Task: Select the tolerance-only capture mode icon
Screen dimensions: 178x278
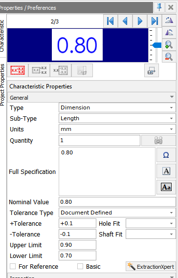Action: coord(61,70)
